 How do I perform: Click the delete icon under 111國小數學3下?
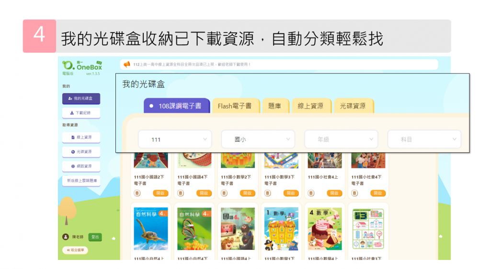pos(267,193)
